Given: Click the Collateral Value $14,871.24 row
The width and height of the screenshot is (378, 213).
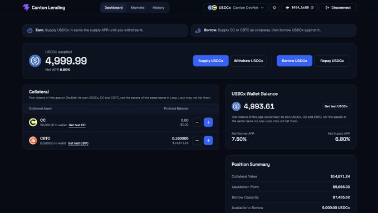Looking at the screenshot, I should pos(291,176).
